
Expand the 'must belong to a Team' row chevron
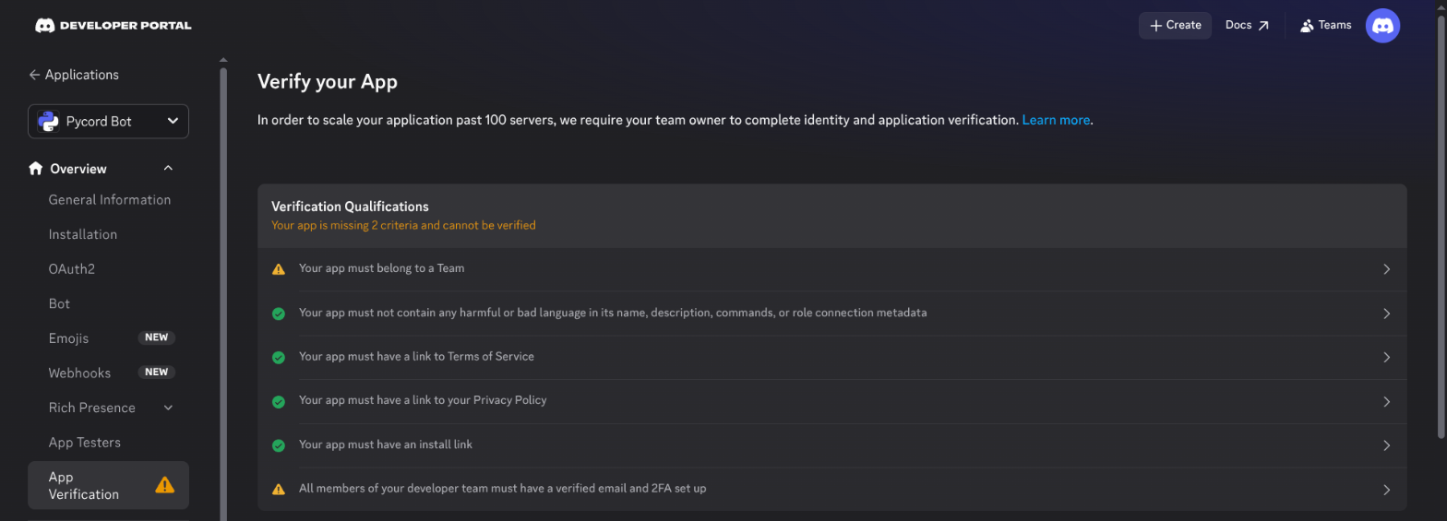pos(1386,269)
